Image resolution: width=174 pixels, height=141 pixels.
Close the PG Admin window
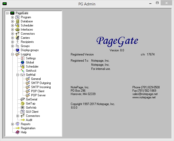tap(167, 3)
